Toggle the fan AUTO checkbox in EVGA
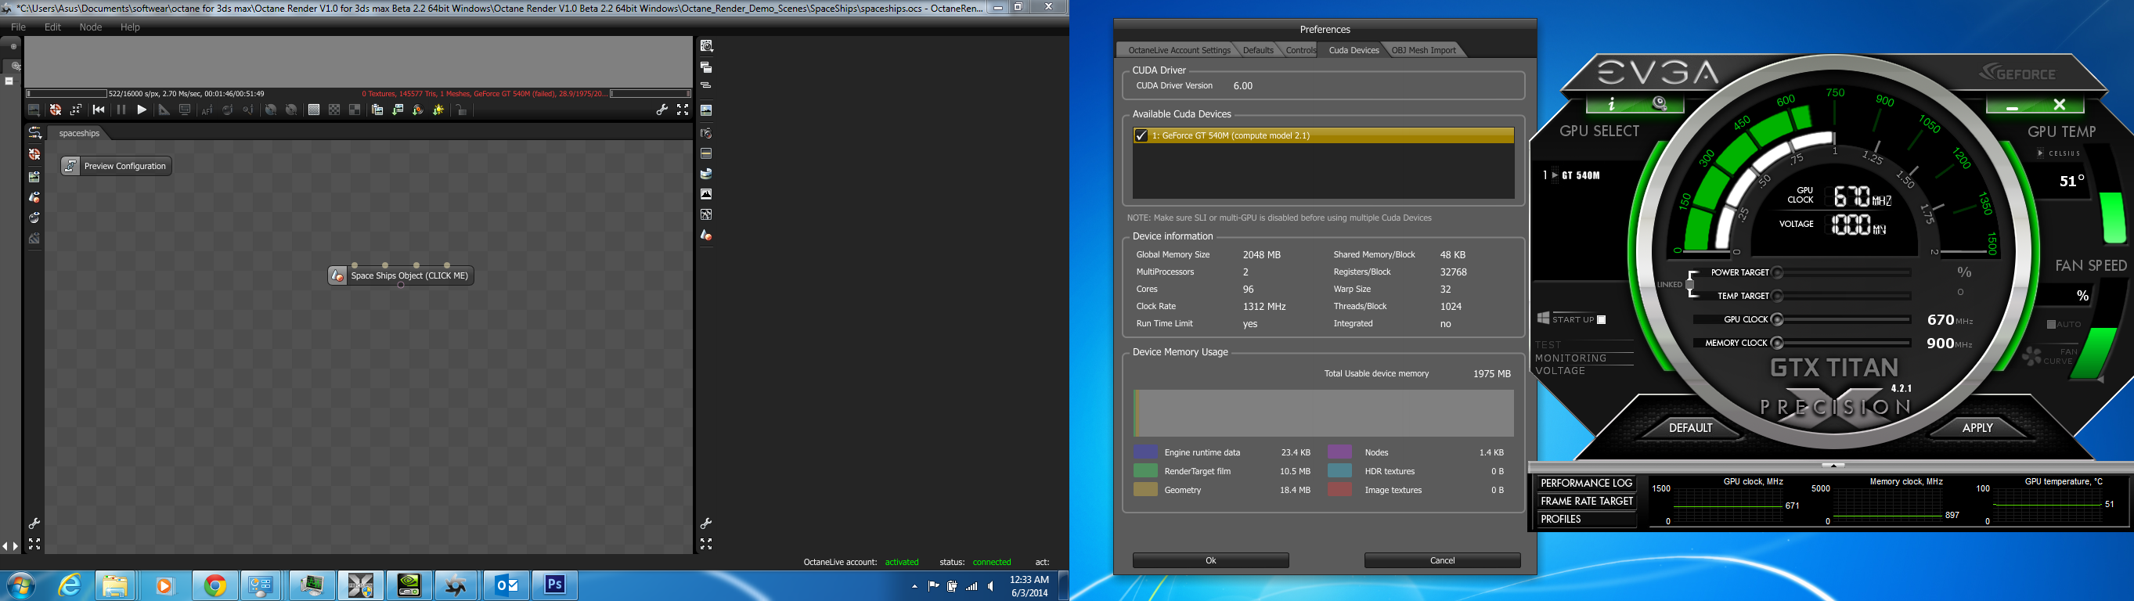This screenshot has height=601, width=2134. (2051, 325)
